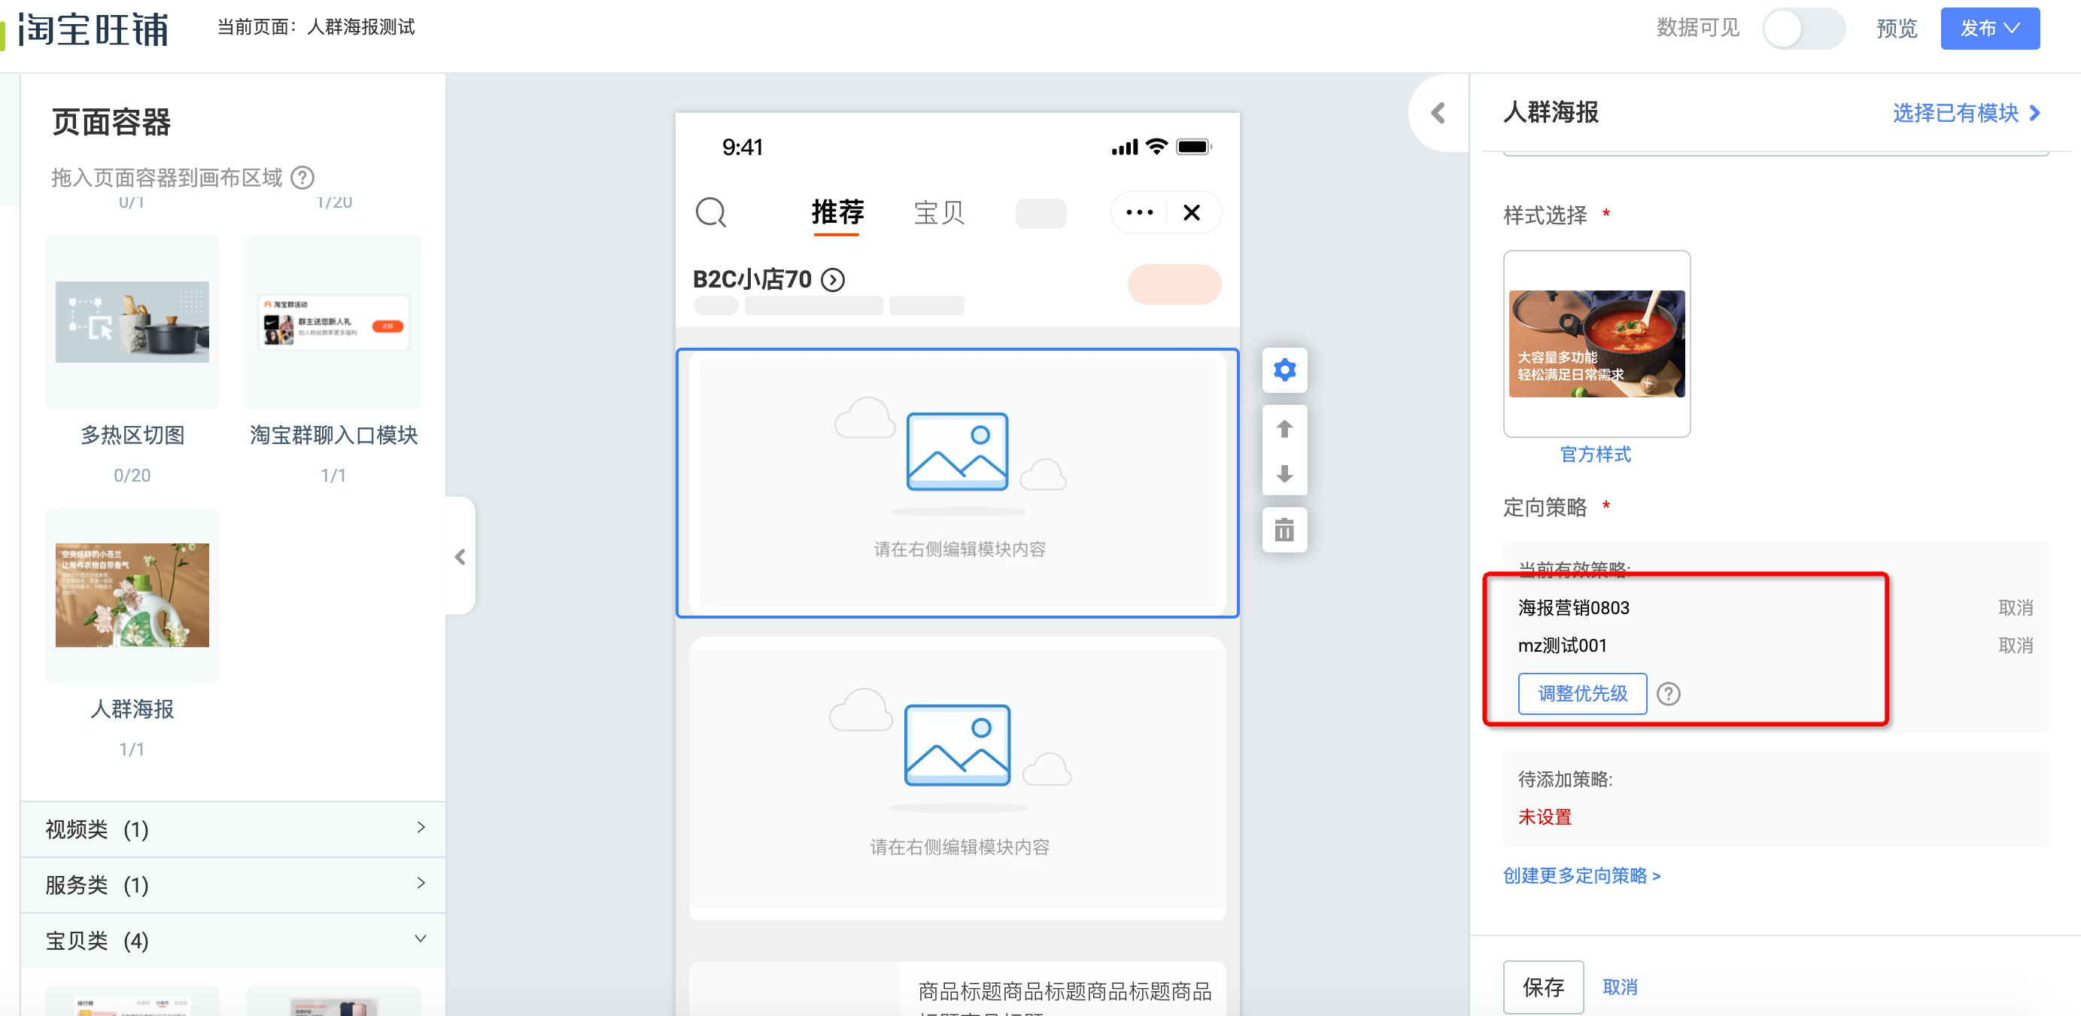Select the second empty image module in canvas
The width and height of the screenshot is (2081, 1016).
957,777
